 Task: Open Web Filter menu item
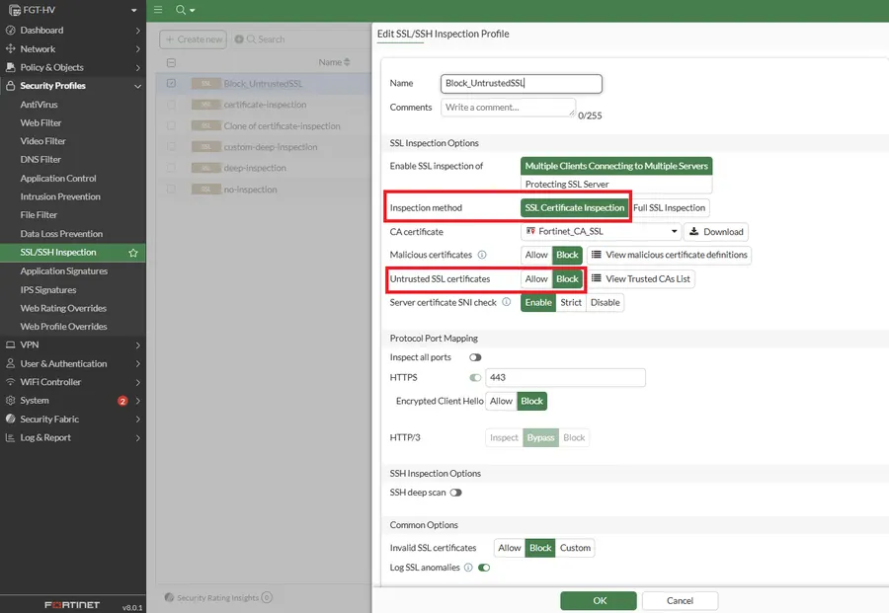40,122
